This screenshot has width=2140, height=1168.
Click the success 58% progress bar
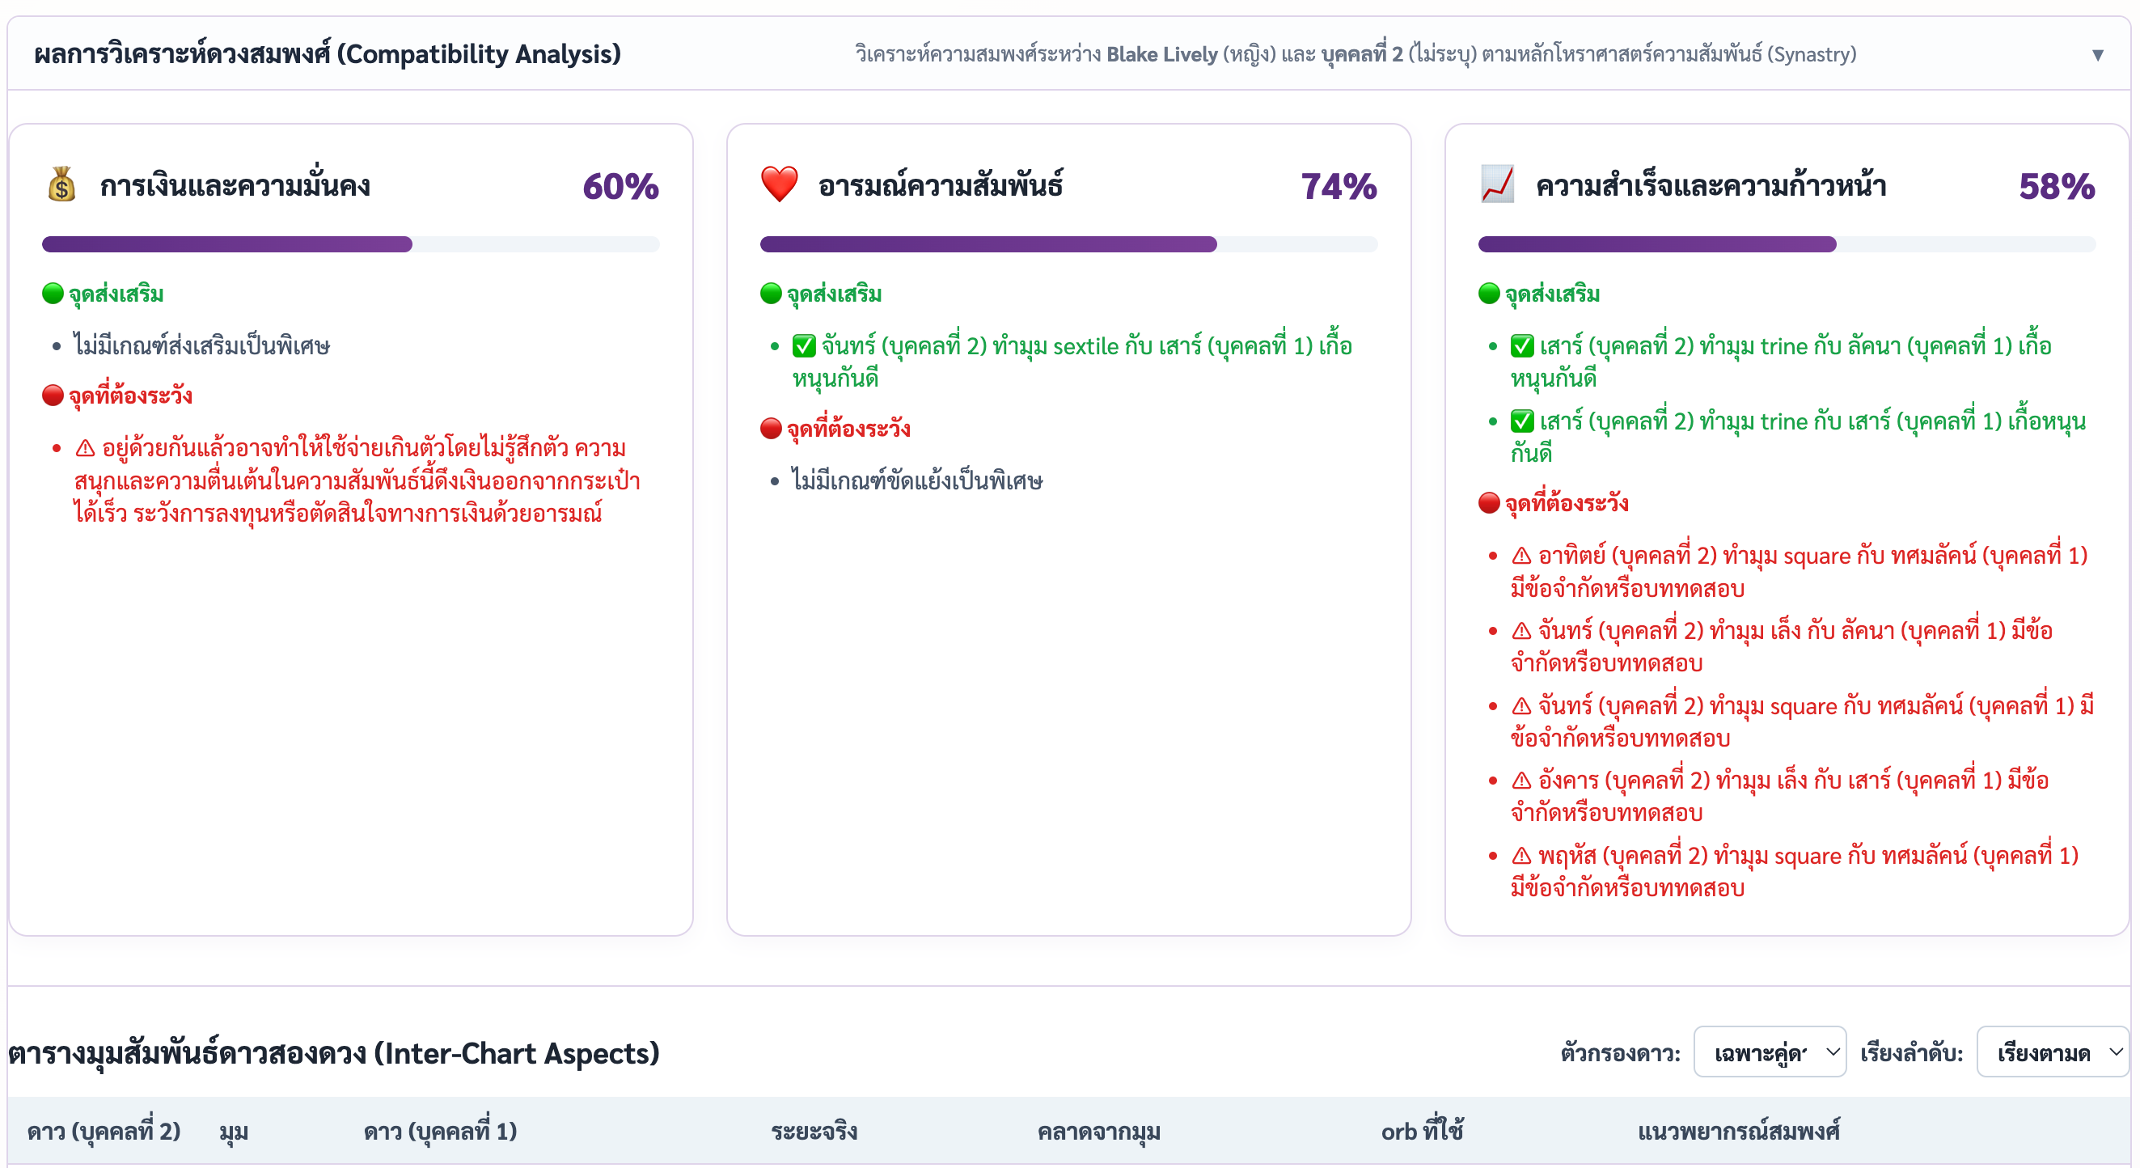(x=1786, y=244)
